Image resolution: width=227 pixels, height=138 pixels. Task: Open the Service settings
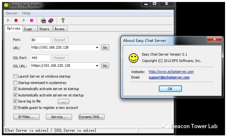coord(59,117)
